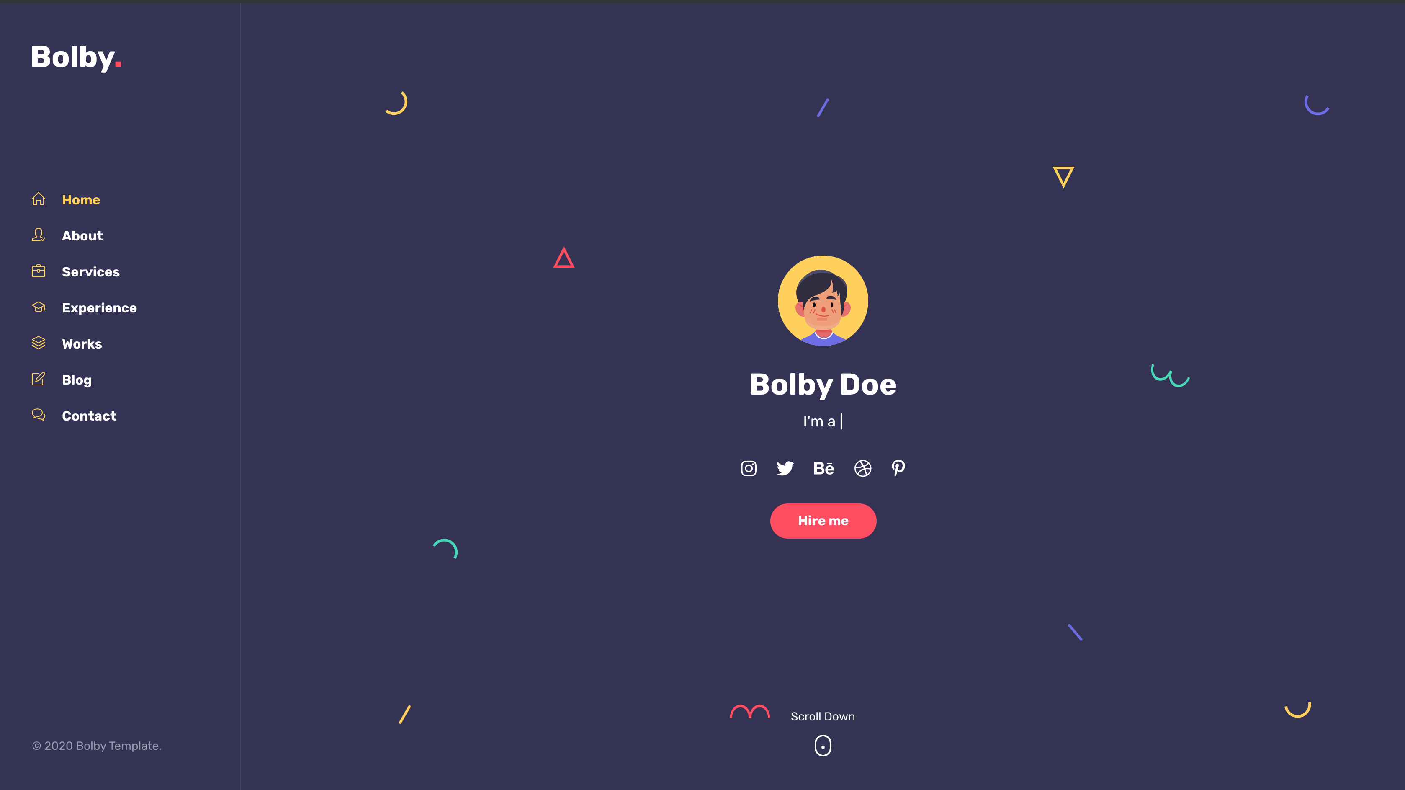The image size is (1405, 790).
Task: Select the Home menu item
Action: tap(81, 200)
